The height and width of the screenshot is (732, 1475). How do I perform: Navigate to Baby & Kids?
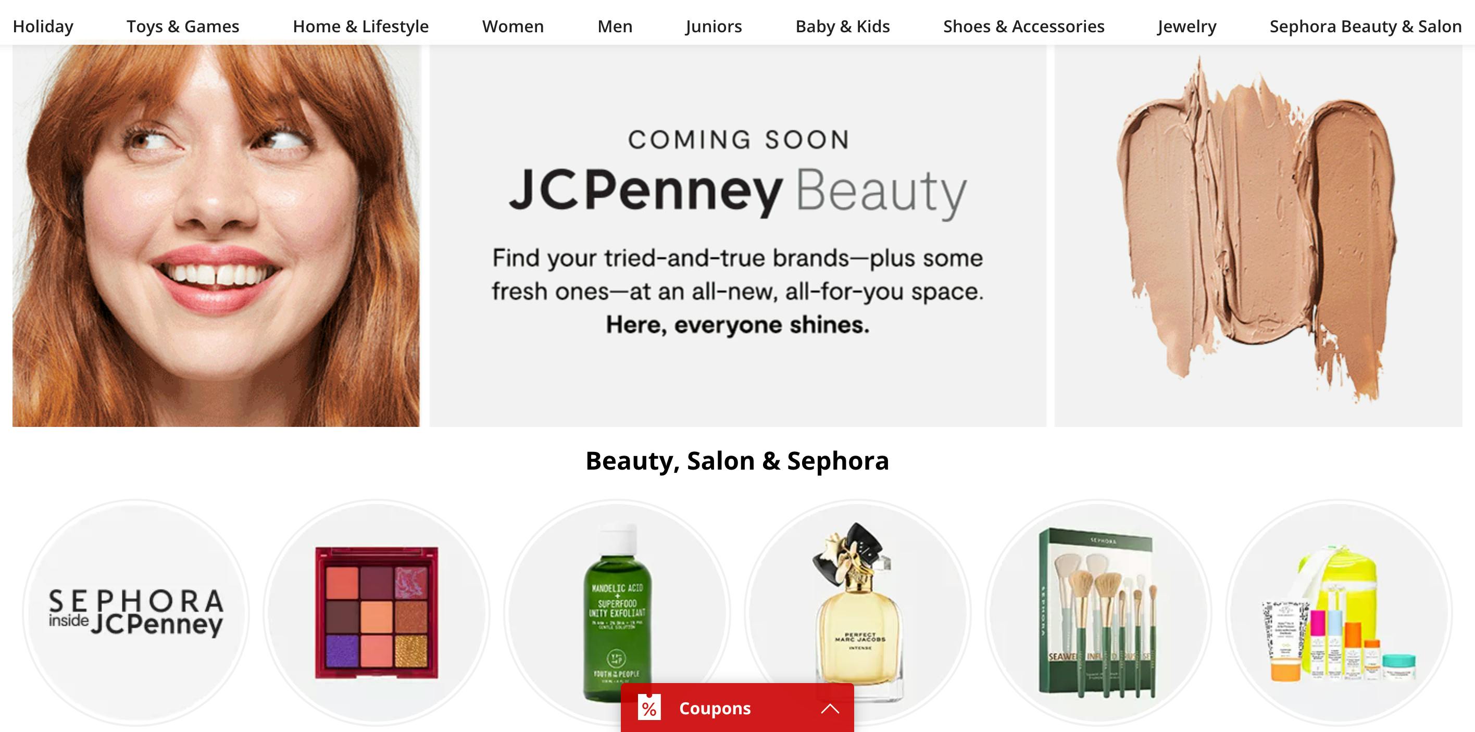(x=843, y=27)
